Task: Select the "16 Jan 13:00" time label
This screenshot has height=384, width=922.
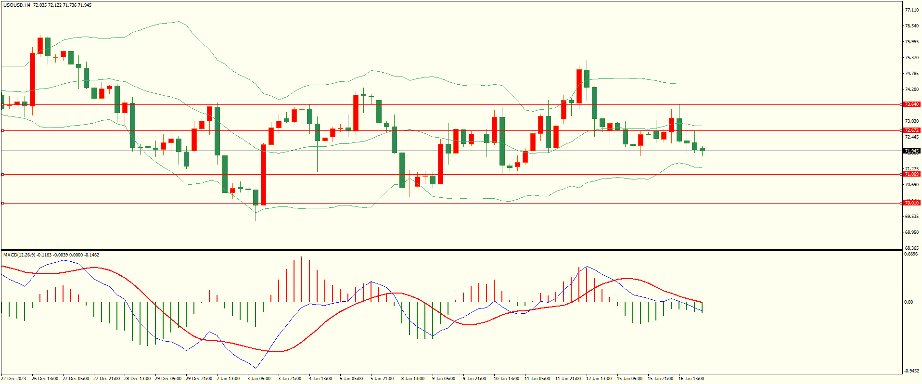Action: point(691,379)
